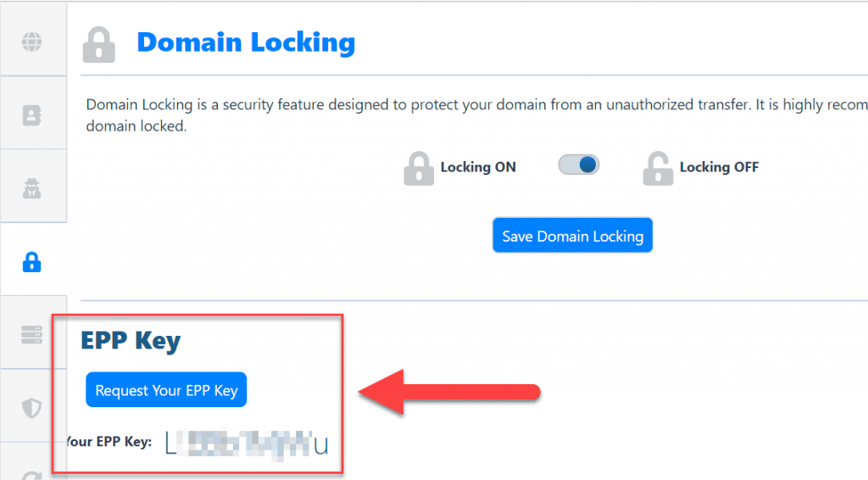The height and width of the screenshot is (480, 868).
Task: Click the locked padlock beside Locking ON
Action: [x=419, y=168]
